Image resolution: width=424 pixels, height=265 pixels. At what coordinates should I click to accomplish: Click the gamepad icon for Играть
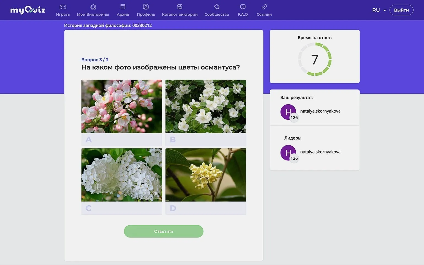pyautogui.click(x=63, y=7)
